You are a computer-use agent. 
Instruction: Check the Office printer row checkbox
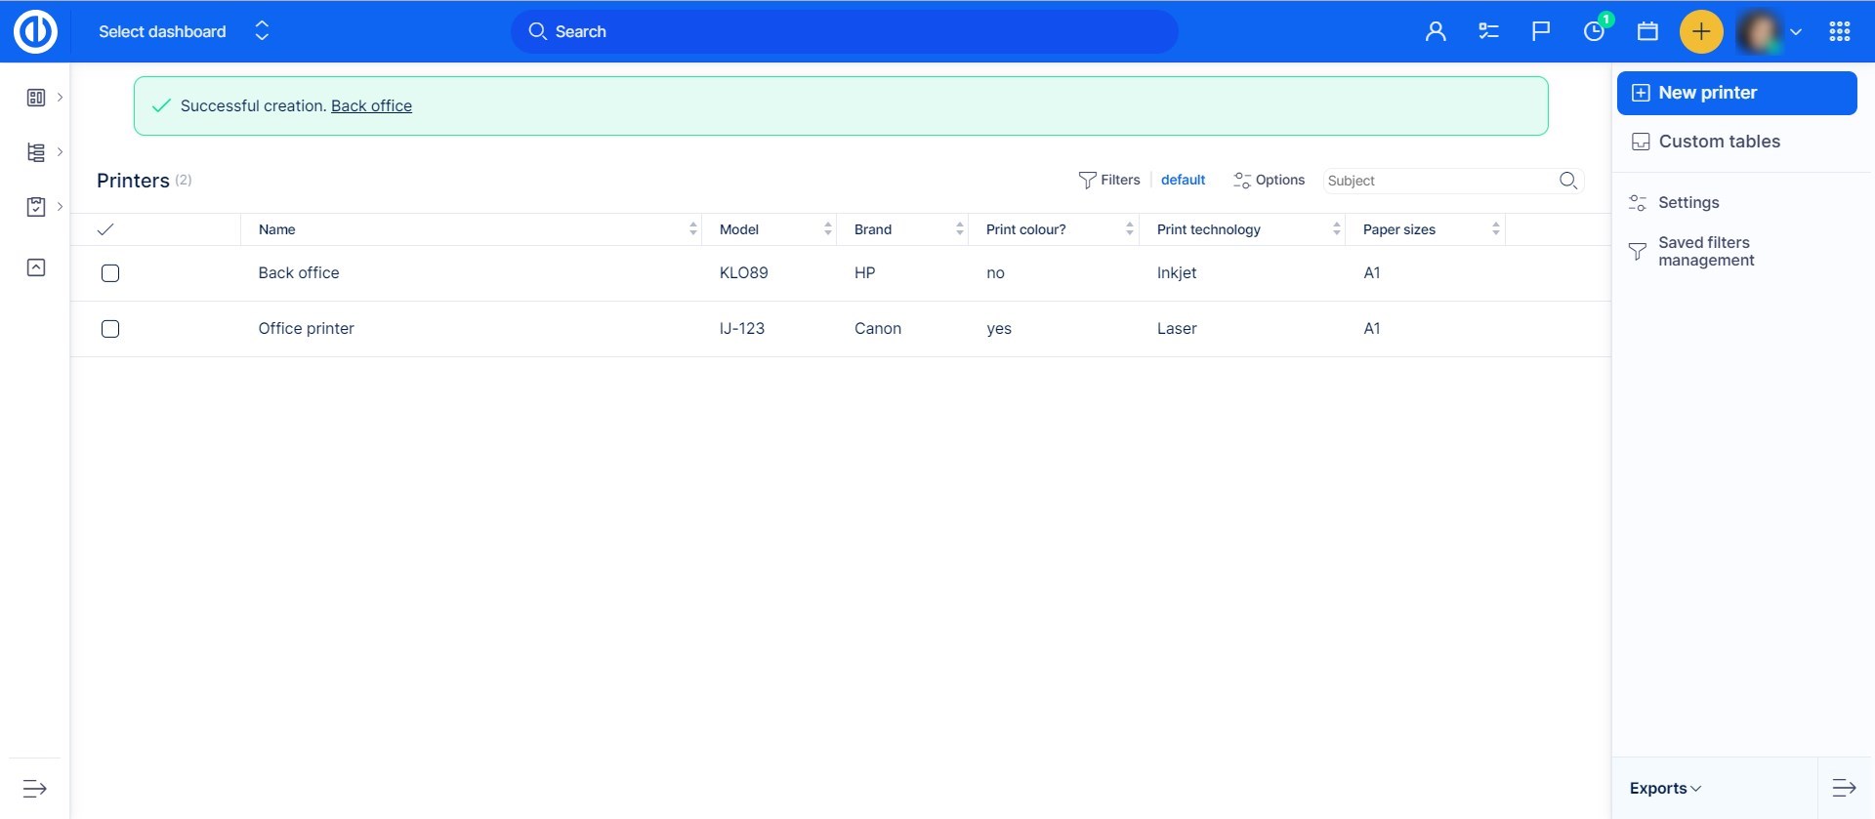coord(110,329)
